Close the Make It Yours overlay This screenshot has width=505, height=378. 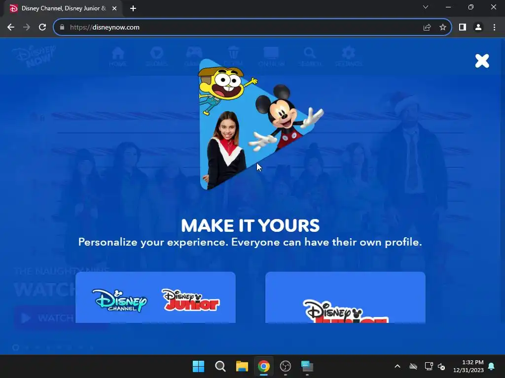482,61
